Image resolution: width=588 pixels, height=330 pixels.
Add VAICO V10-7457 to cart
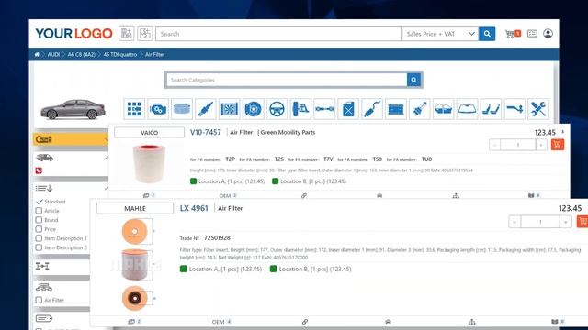click(558, 145)
